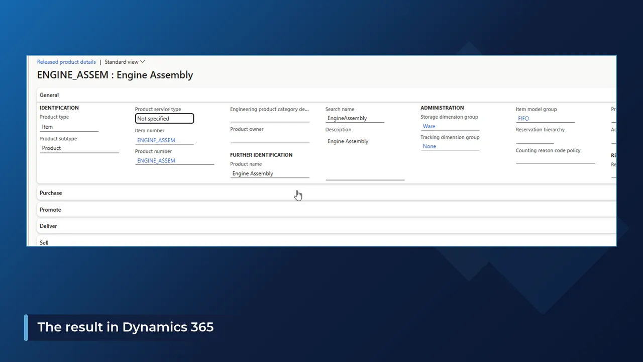Edit the Search name EngineAssembly field

pyautogui.click(x=355, y=118)
